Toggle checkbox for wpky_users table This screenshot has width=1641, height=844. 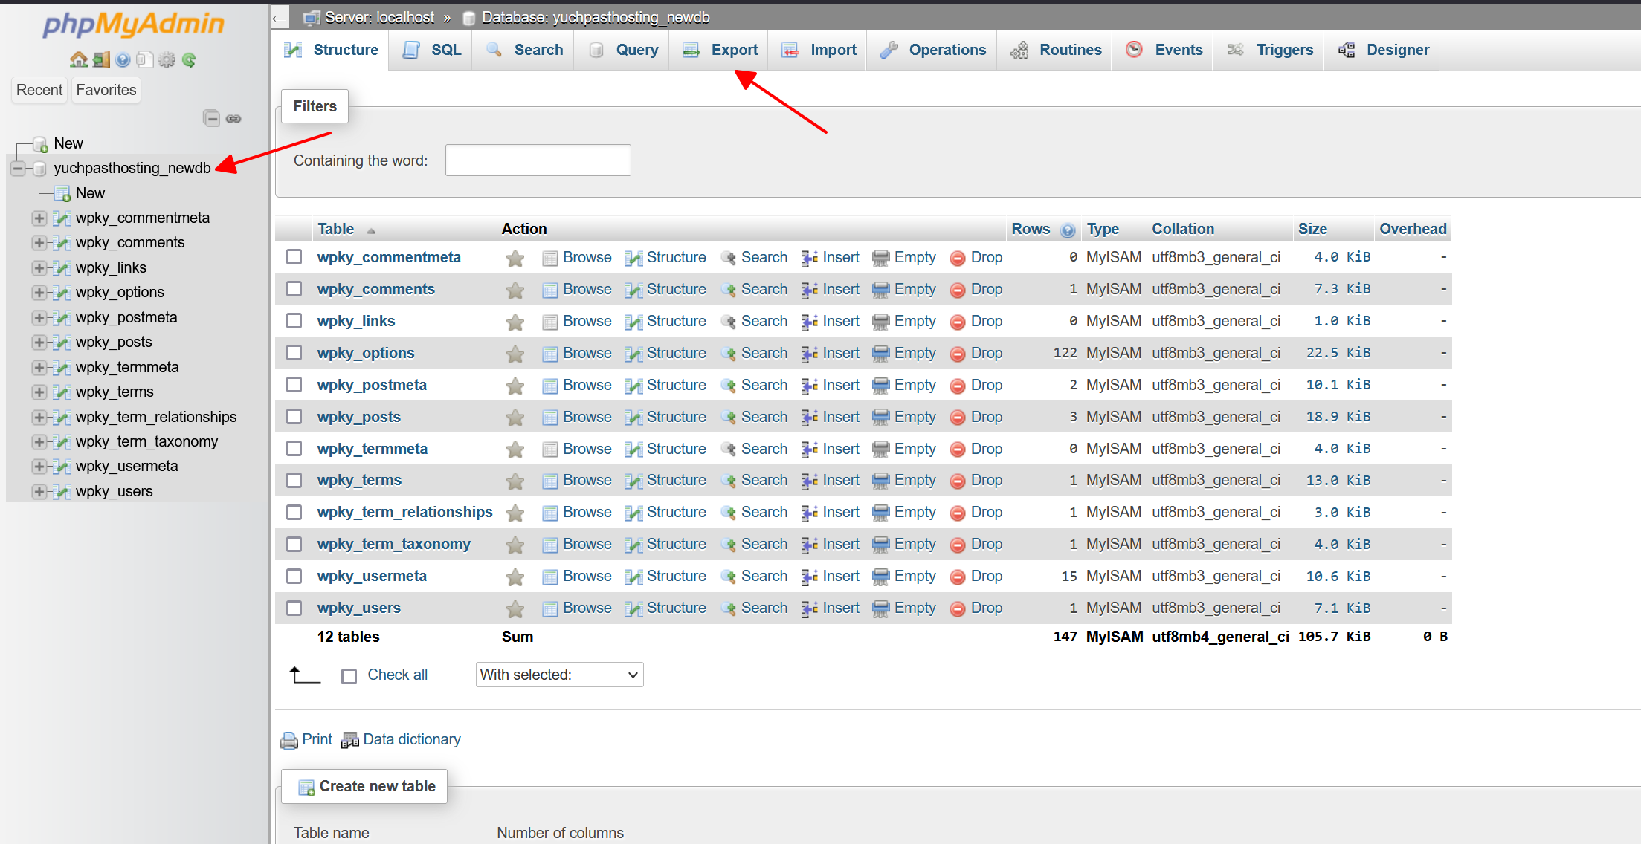pyautogui.click(x=296, y=608)
